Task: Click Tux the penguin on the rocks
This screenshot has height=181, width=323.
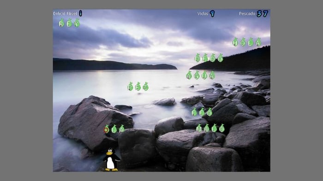Action: [112, 160]
